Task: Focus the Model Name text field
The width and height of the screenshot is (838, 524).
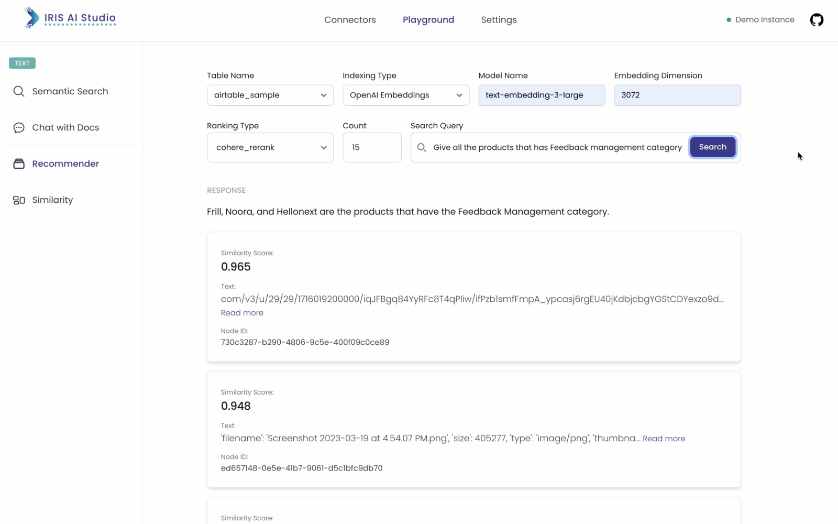Action: click(542, 95)
